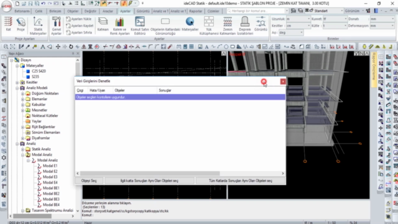Click the new file icon in quick access
The width and height of the screenshot is (398, 224).
(17, 3)
